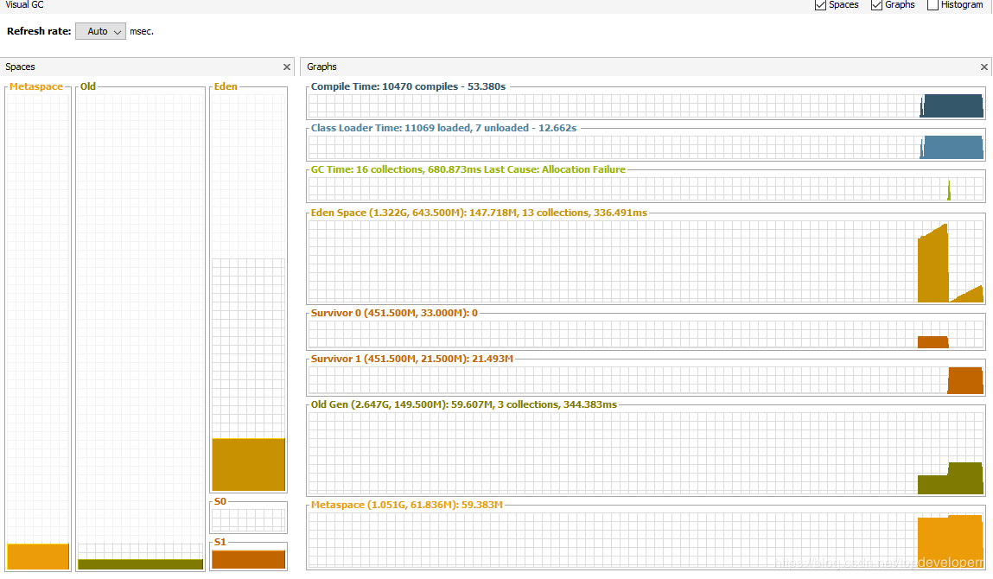Select the Visual GC tab title
Image resolution: width=993 pixels, height=579 pixels.
pos(24,5)
